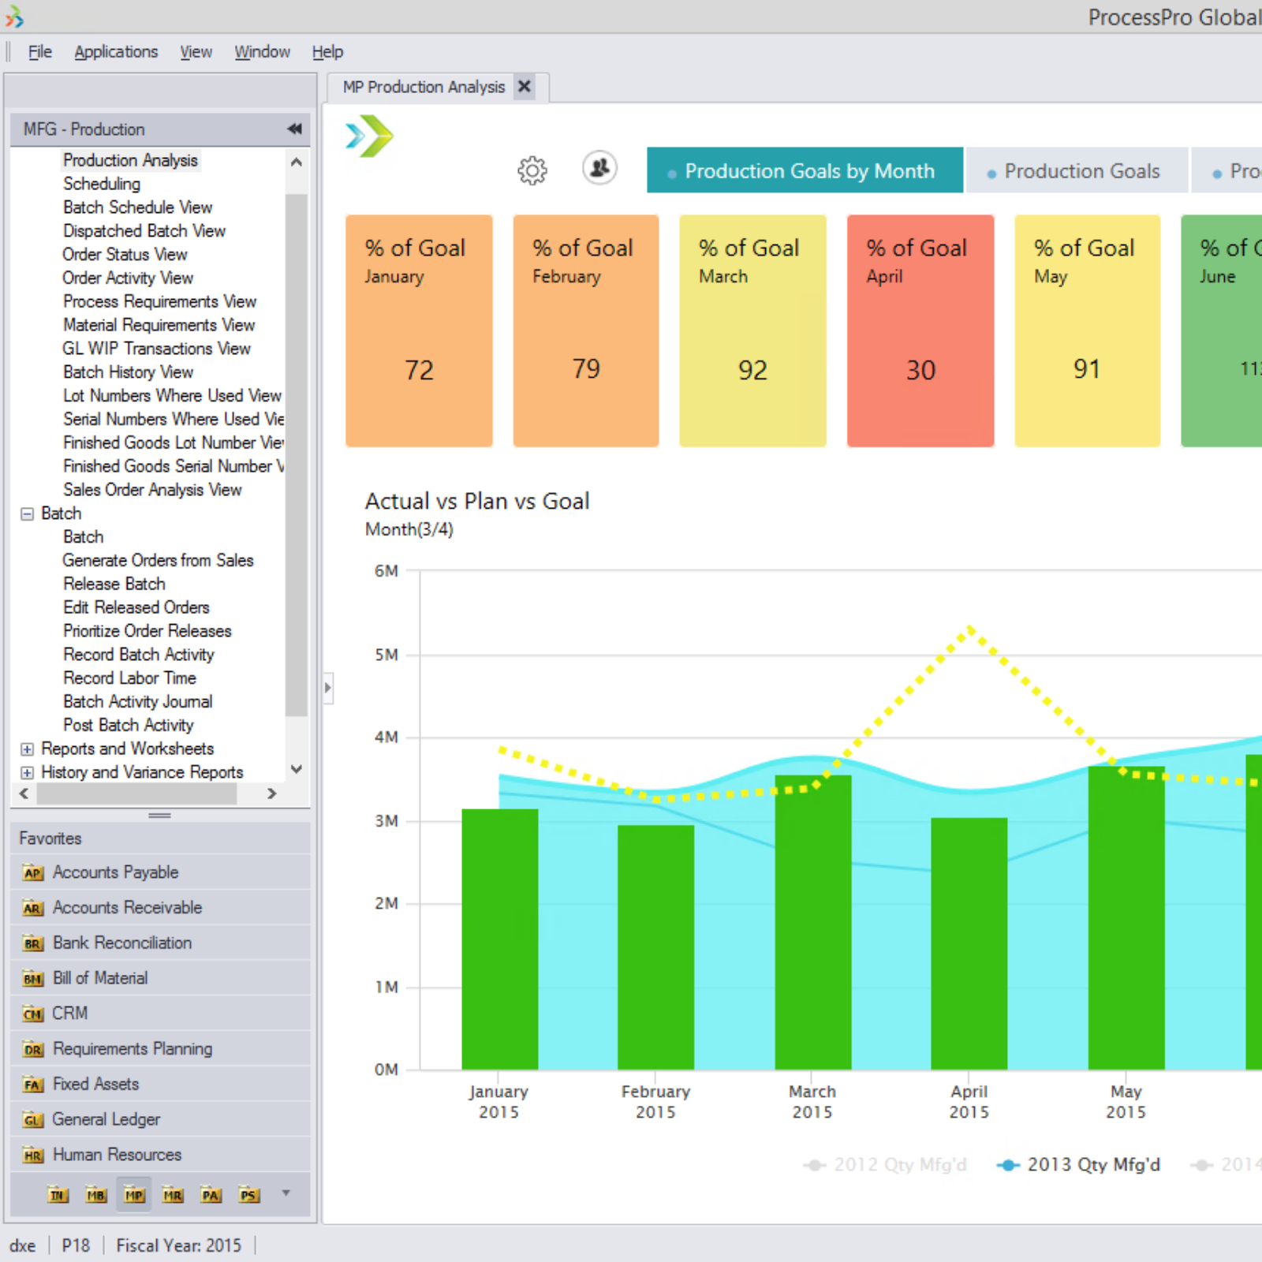Screen dimensions: 1262x1262
Task: Open the PA module folder icon
Action: point(211,1195)
